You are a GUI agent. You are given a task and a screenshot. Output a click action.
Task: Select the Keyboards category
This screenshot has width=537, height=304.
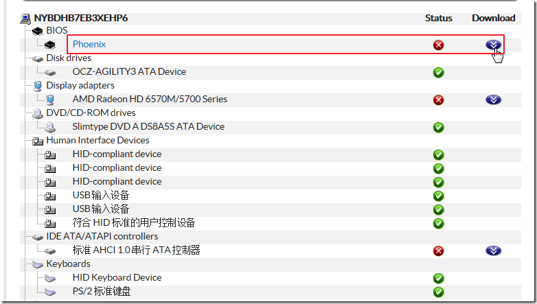coord(68,264)
